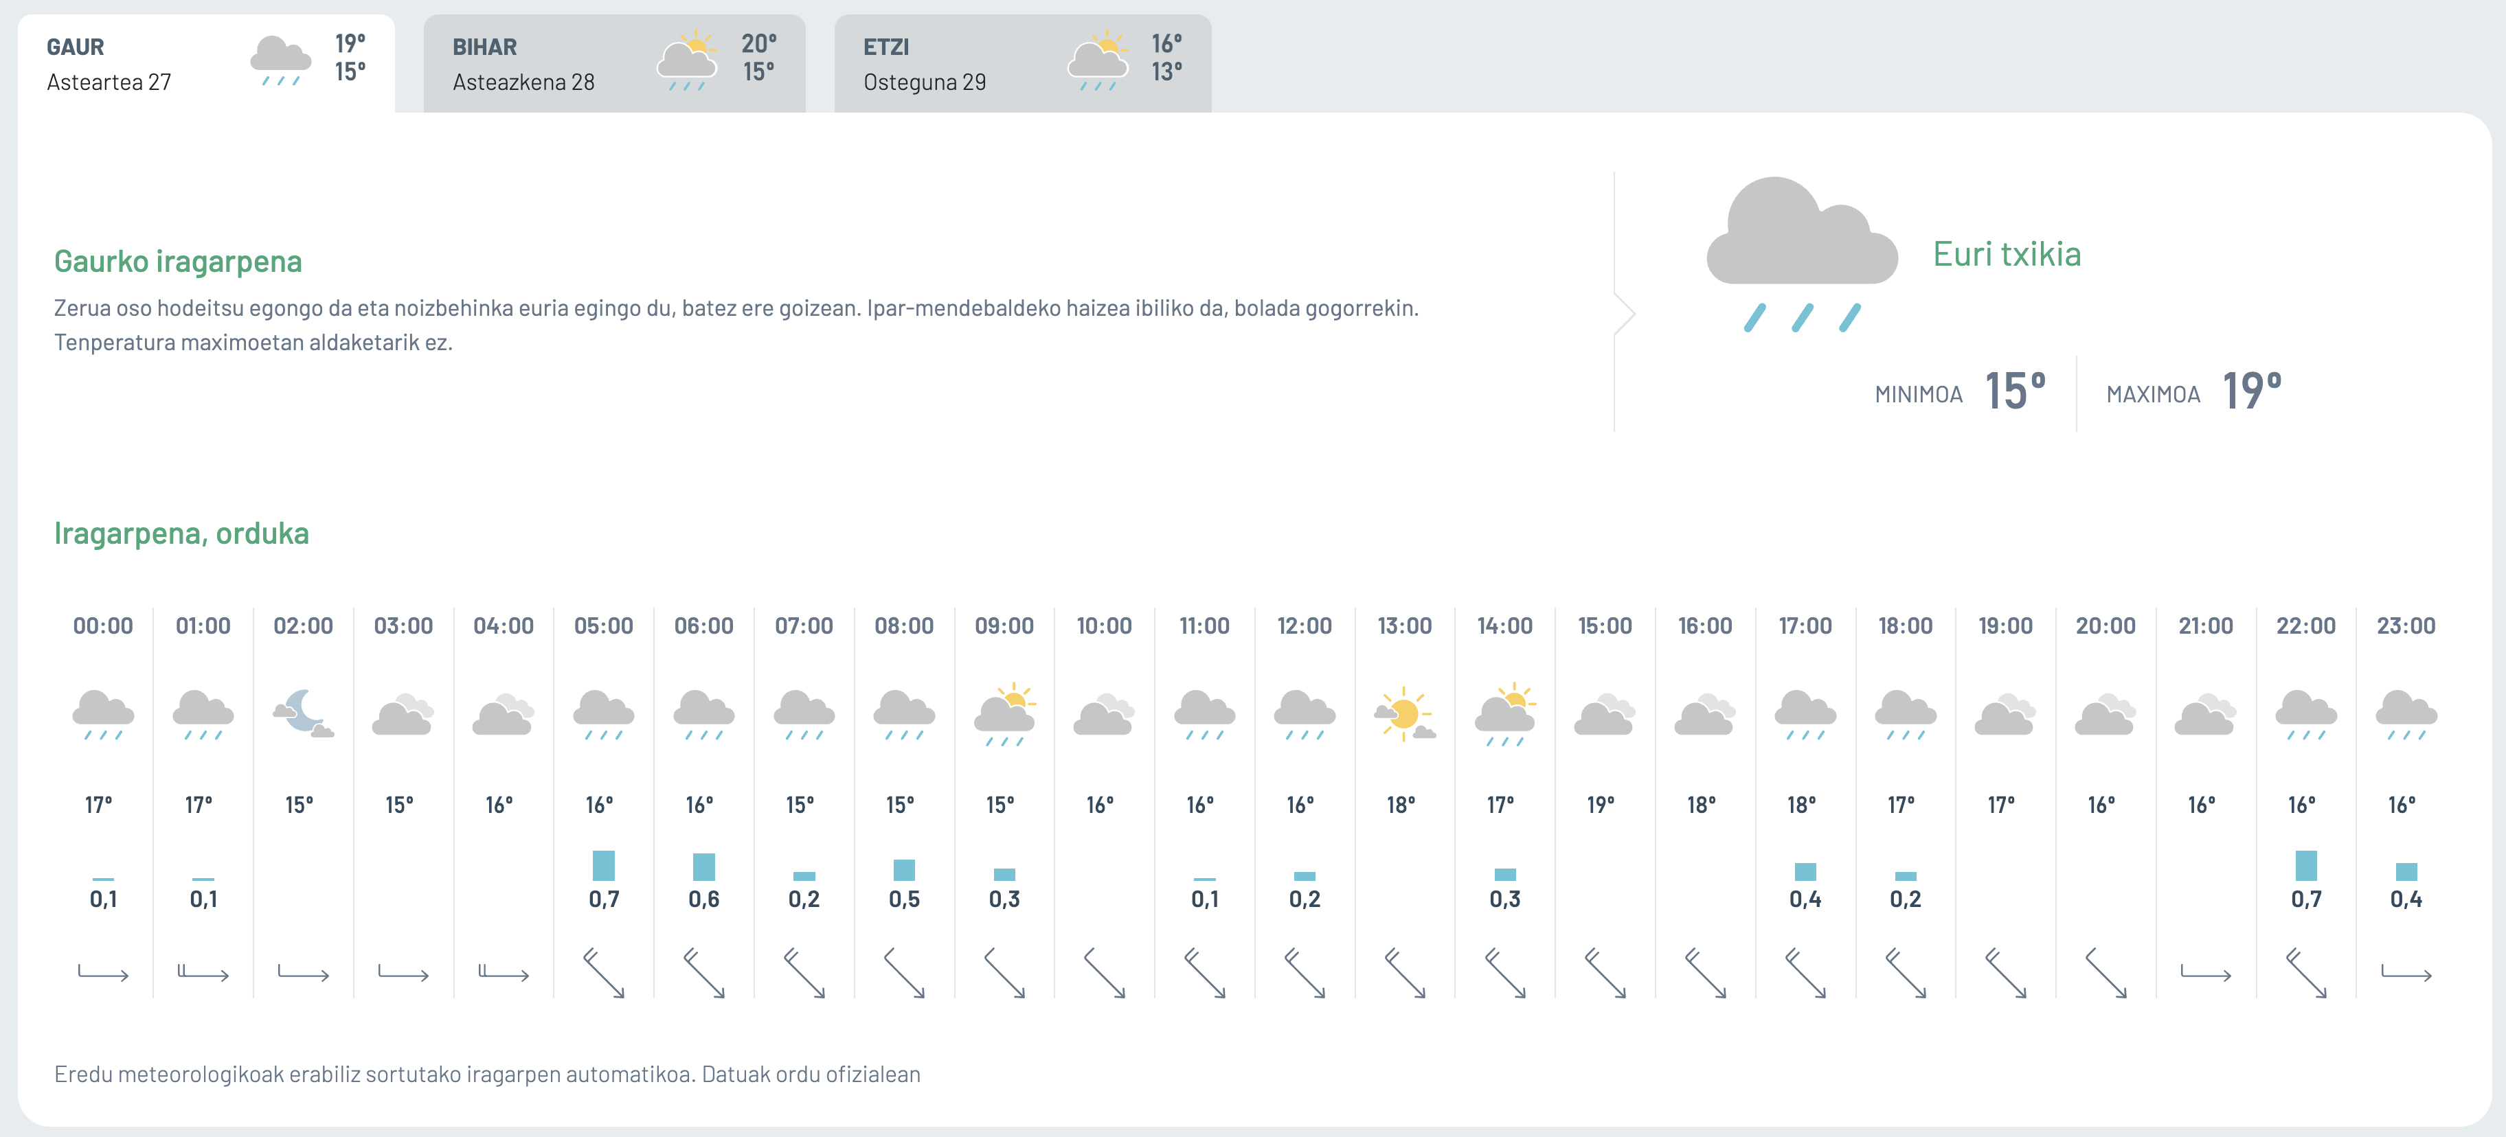The width and height of the screenshot is (2506, 1137).
Task: Click the 07:00 hour label
Action: [x=804, y=625]
